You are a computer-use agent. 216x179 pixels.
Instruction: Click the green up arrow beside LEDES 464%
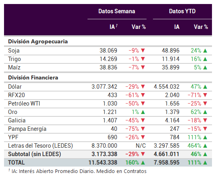click(205, 146)
